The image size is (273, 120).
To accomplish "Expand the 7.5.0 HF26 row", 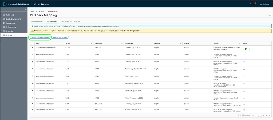I will pos(32,61).
